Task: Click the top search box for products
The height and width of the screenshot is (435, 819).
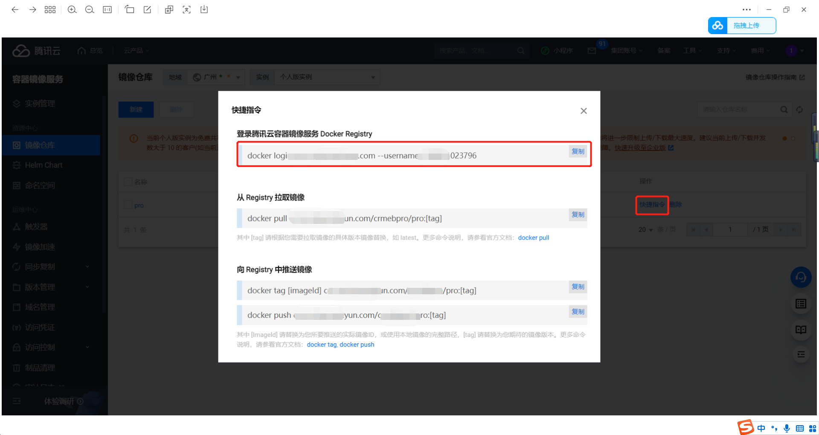Action: [x=481, y=51]
